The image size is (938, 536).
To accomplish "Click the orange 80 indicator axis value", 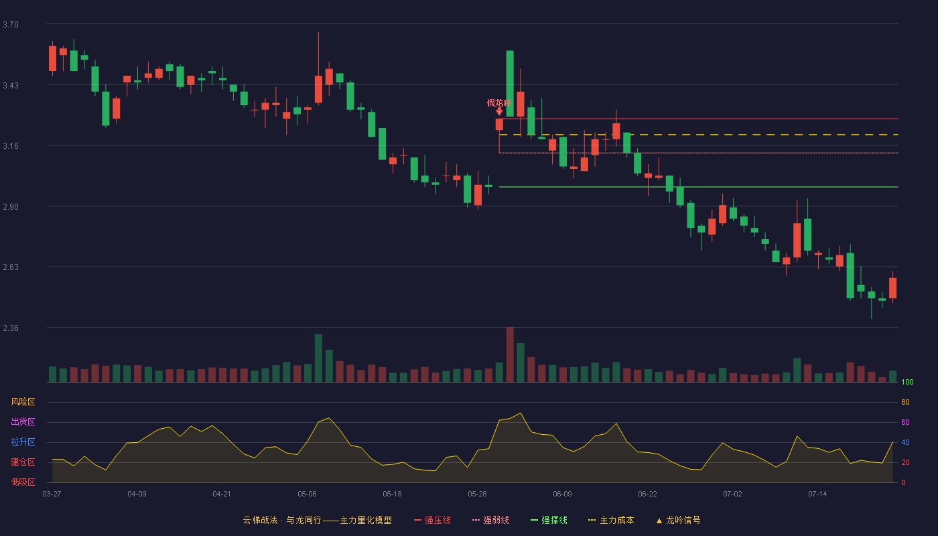I will click(x=905, y=402).
